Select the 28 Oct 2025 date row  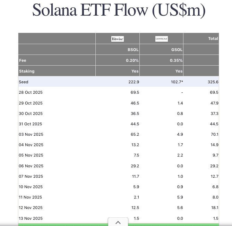tap(31, 93)
